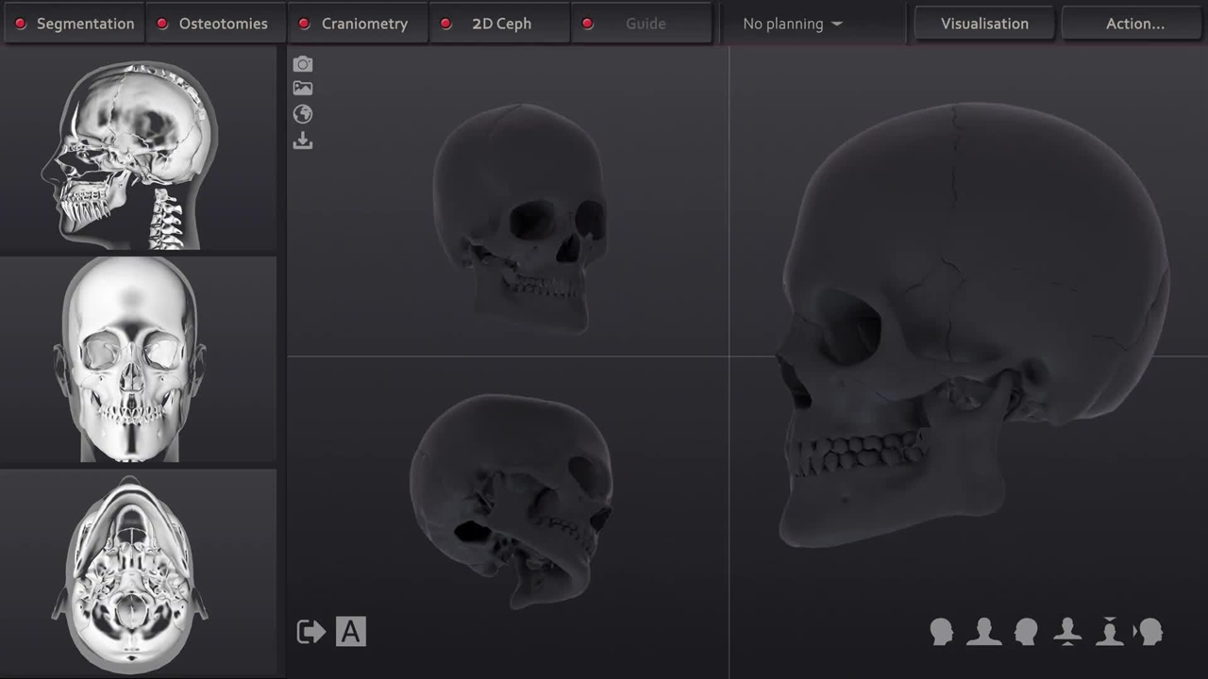The image size is (1208, 679).
Task: Toggle the boxed letter A icon
Action: click(350, 632)
